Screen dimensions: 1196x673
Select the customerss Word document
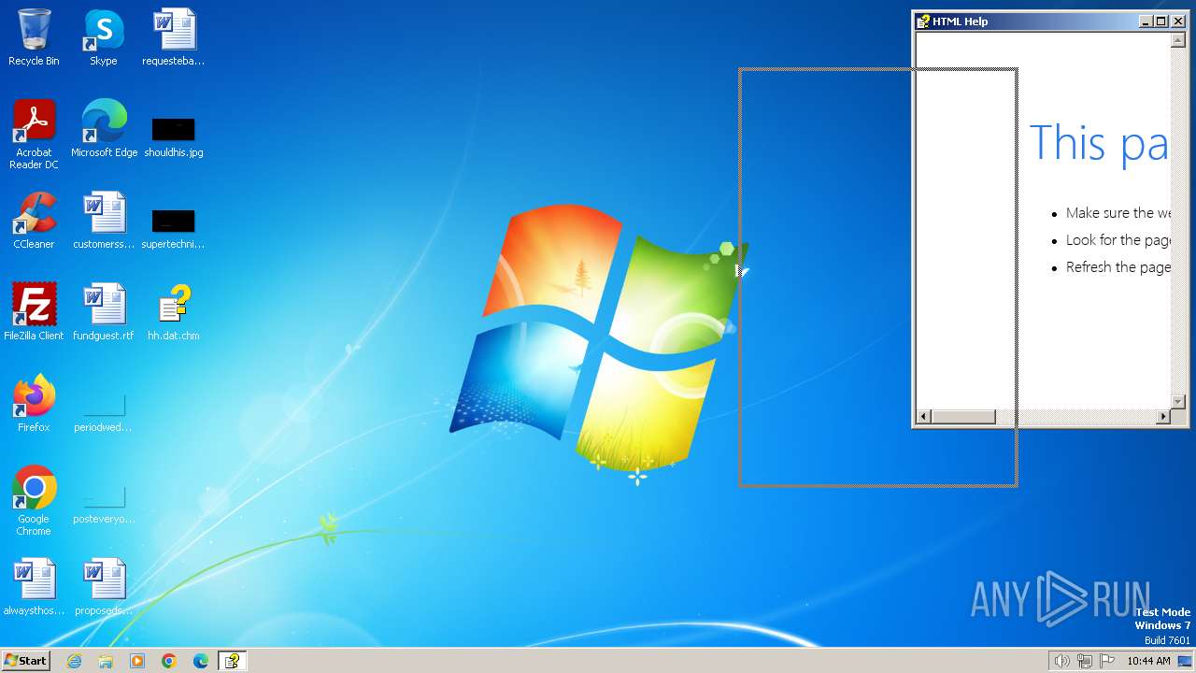pyautogui.click(x=104, y=222)
